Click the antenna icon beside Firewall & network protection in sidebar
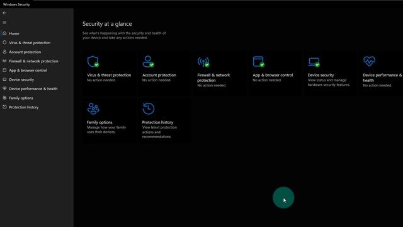 (4, 61)
